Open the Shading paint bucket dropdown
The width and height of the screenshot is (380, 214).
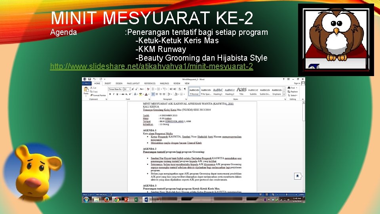click(x=177, y=94)
